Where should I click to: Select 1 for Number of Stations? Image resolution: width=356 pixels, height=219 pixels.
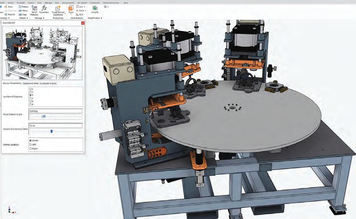(30, 89)
